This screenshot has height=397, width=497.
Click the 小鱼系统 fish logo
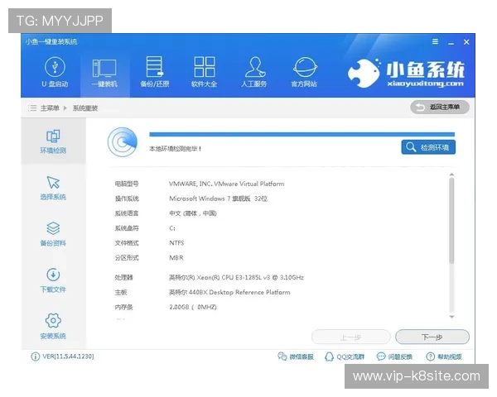coord(407,74)
